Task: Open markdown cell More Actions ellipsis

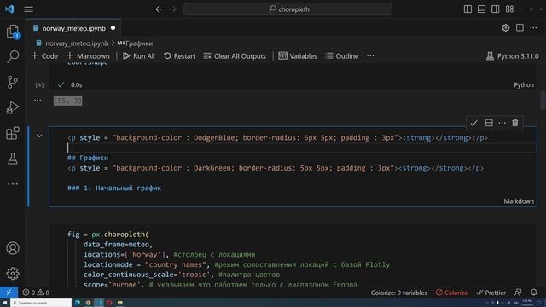Action: click(502, 123)
